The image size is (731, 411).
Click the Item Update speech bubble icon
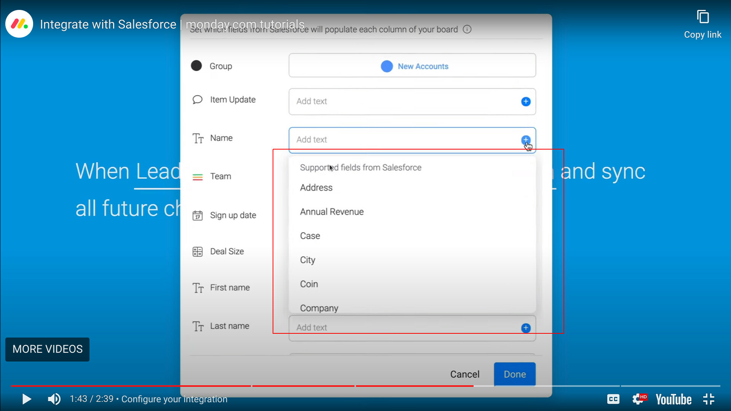[x=197, y=100]
